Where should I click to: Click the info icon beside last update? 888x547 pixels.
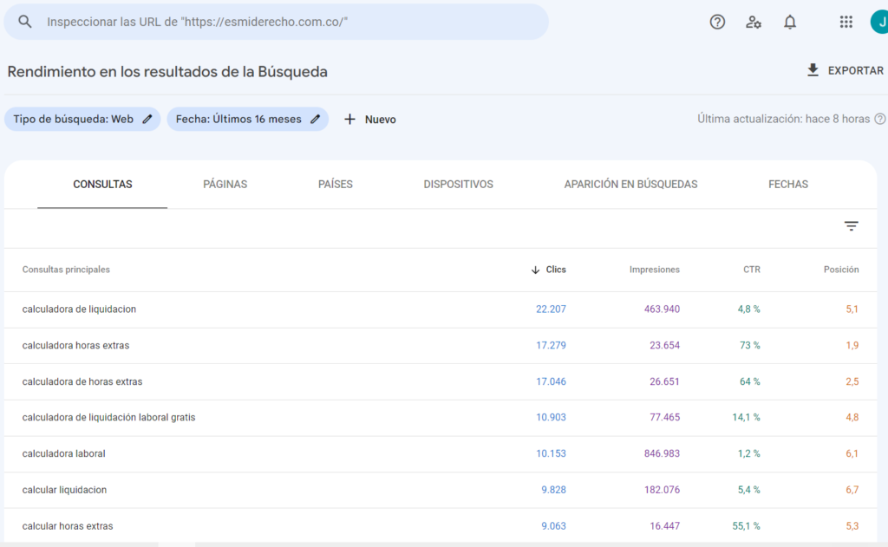click(879, 119)
